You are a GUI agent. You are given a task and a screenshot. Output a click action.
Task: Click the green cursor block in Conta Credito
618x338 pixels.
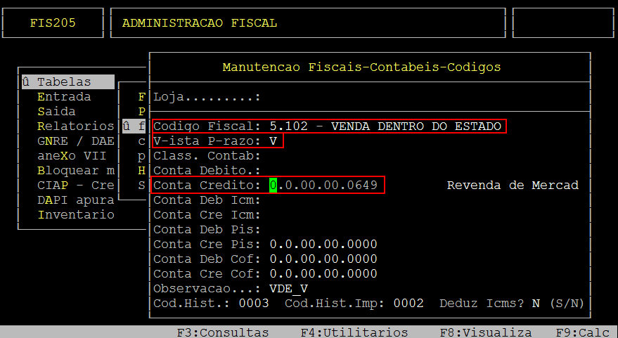273,186
